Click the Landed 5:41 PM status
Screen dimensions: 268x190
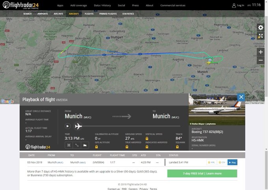pos(178,162)
